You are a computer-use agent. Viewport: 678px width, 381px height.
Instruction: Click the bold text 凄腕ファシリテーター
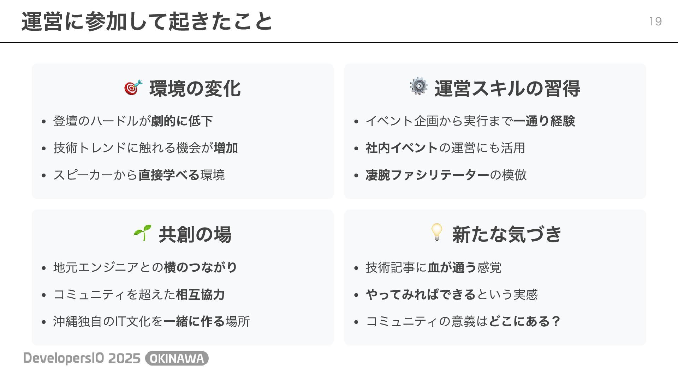point(428,175)
